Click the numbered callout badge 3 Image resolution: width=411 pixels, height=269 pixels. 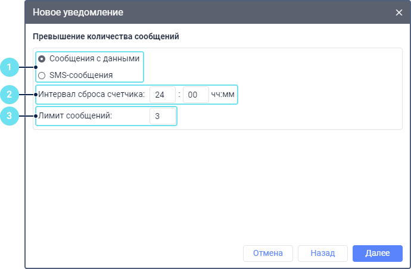click(x=10, y=116)
